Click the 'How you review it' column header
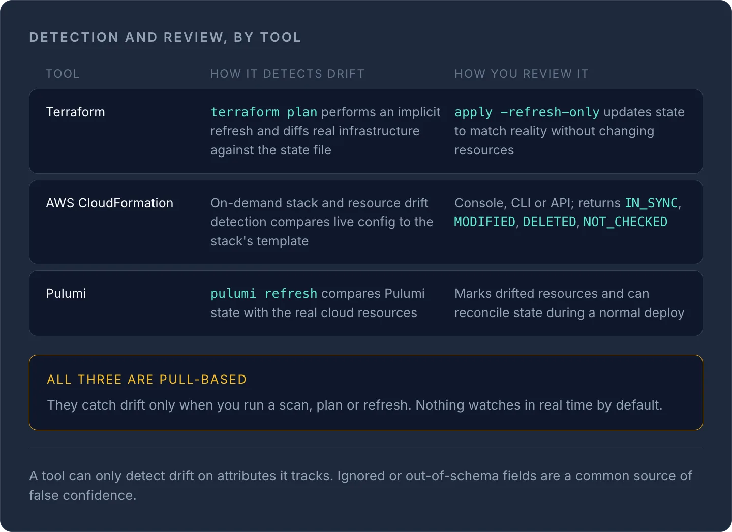 [521, 74]
